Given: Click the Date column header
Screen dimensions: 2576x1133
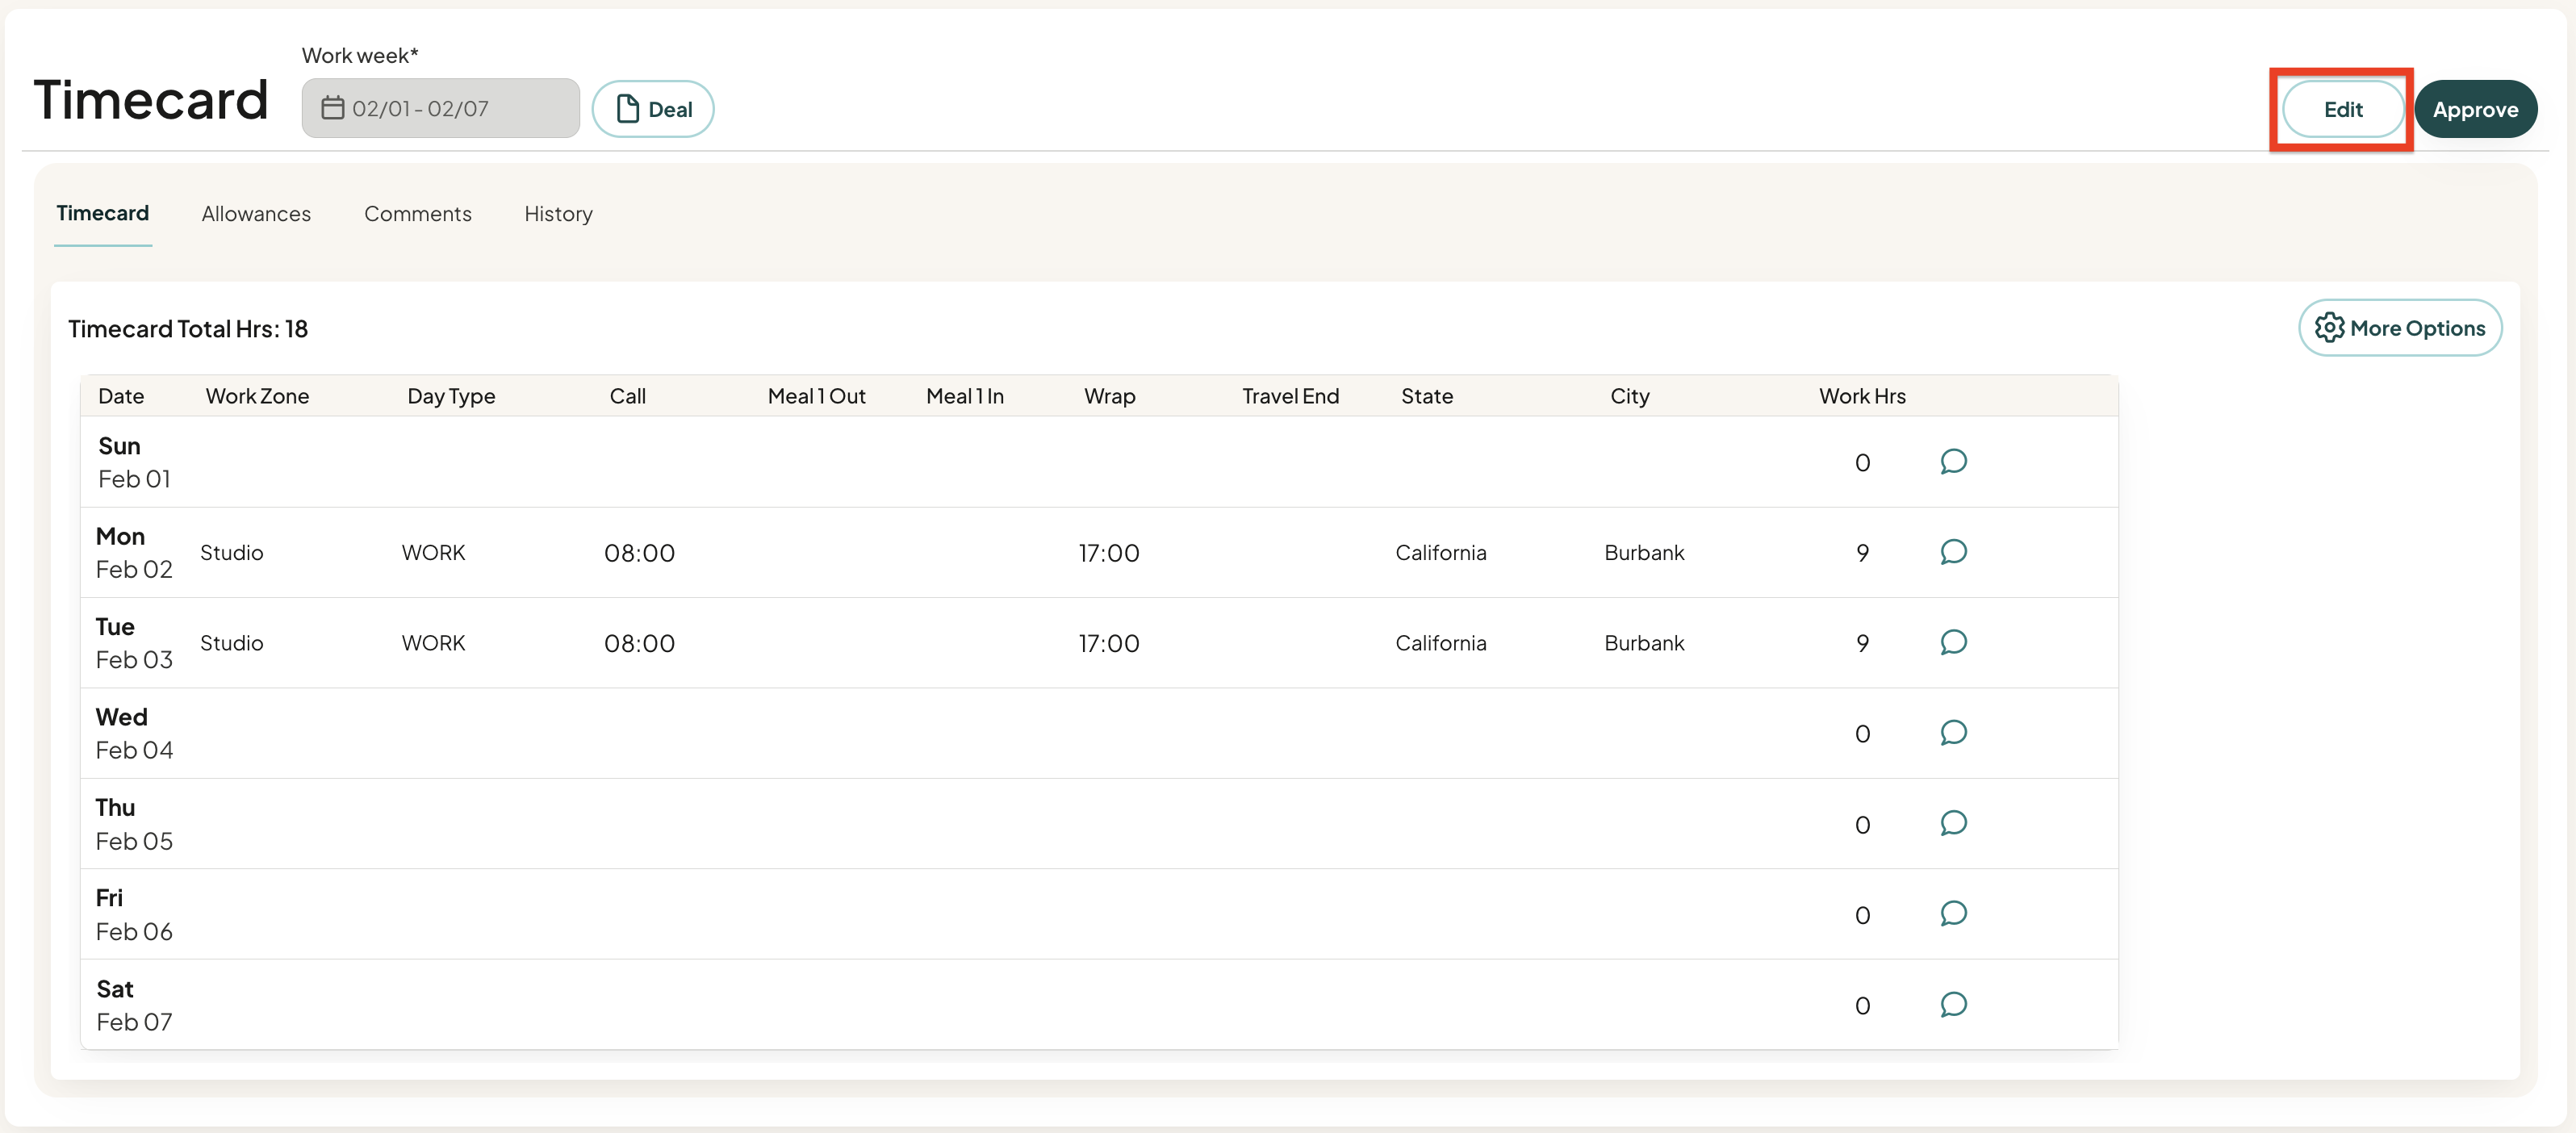Looking at the screenshot, I should click(x=121, y=396).
